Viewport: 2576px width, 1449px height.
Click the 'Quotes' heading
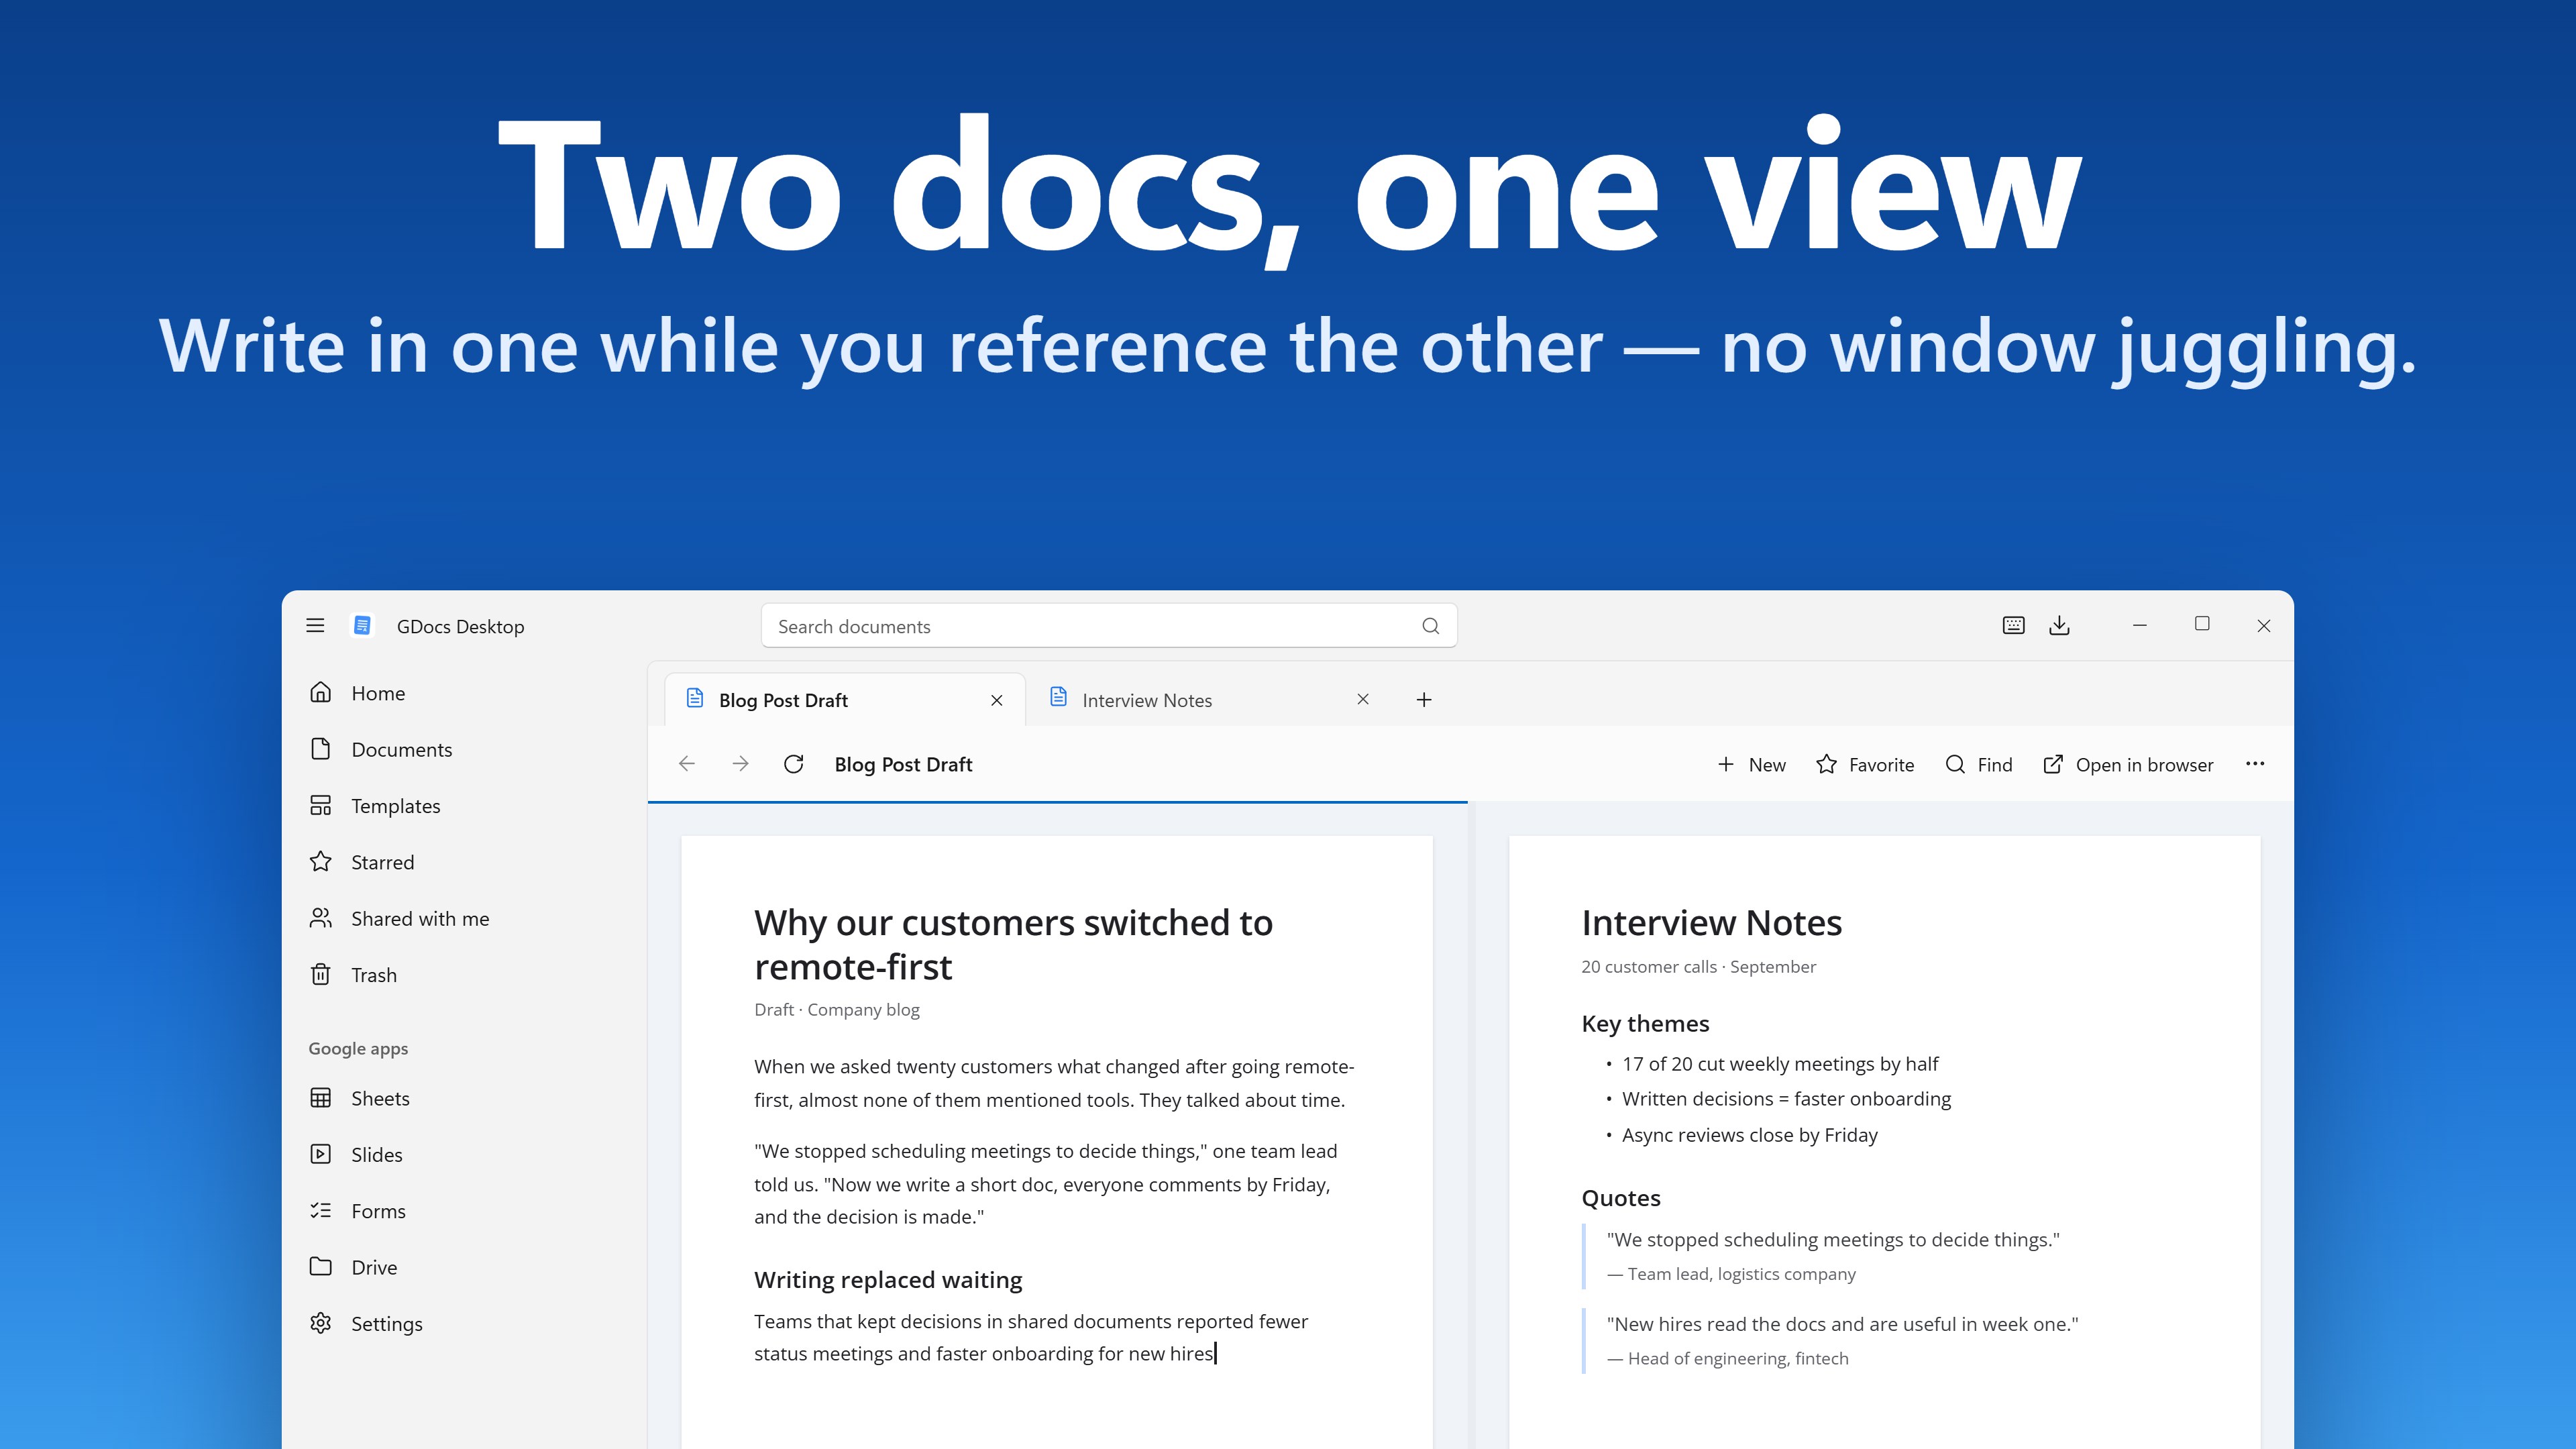(1620, 1198)
